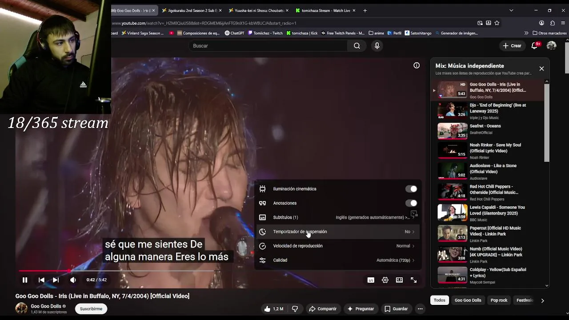Open browser extensions puzzle icon
569x320 pixels.
(553, 23)
